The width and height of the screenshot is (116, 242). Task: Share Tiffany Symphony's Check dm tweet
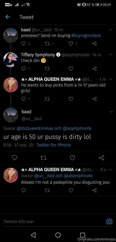[x=95, y=69]
